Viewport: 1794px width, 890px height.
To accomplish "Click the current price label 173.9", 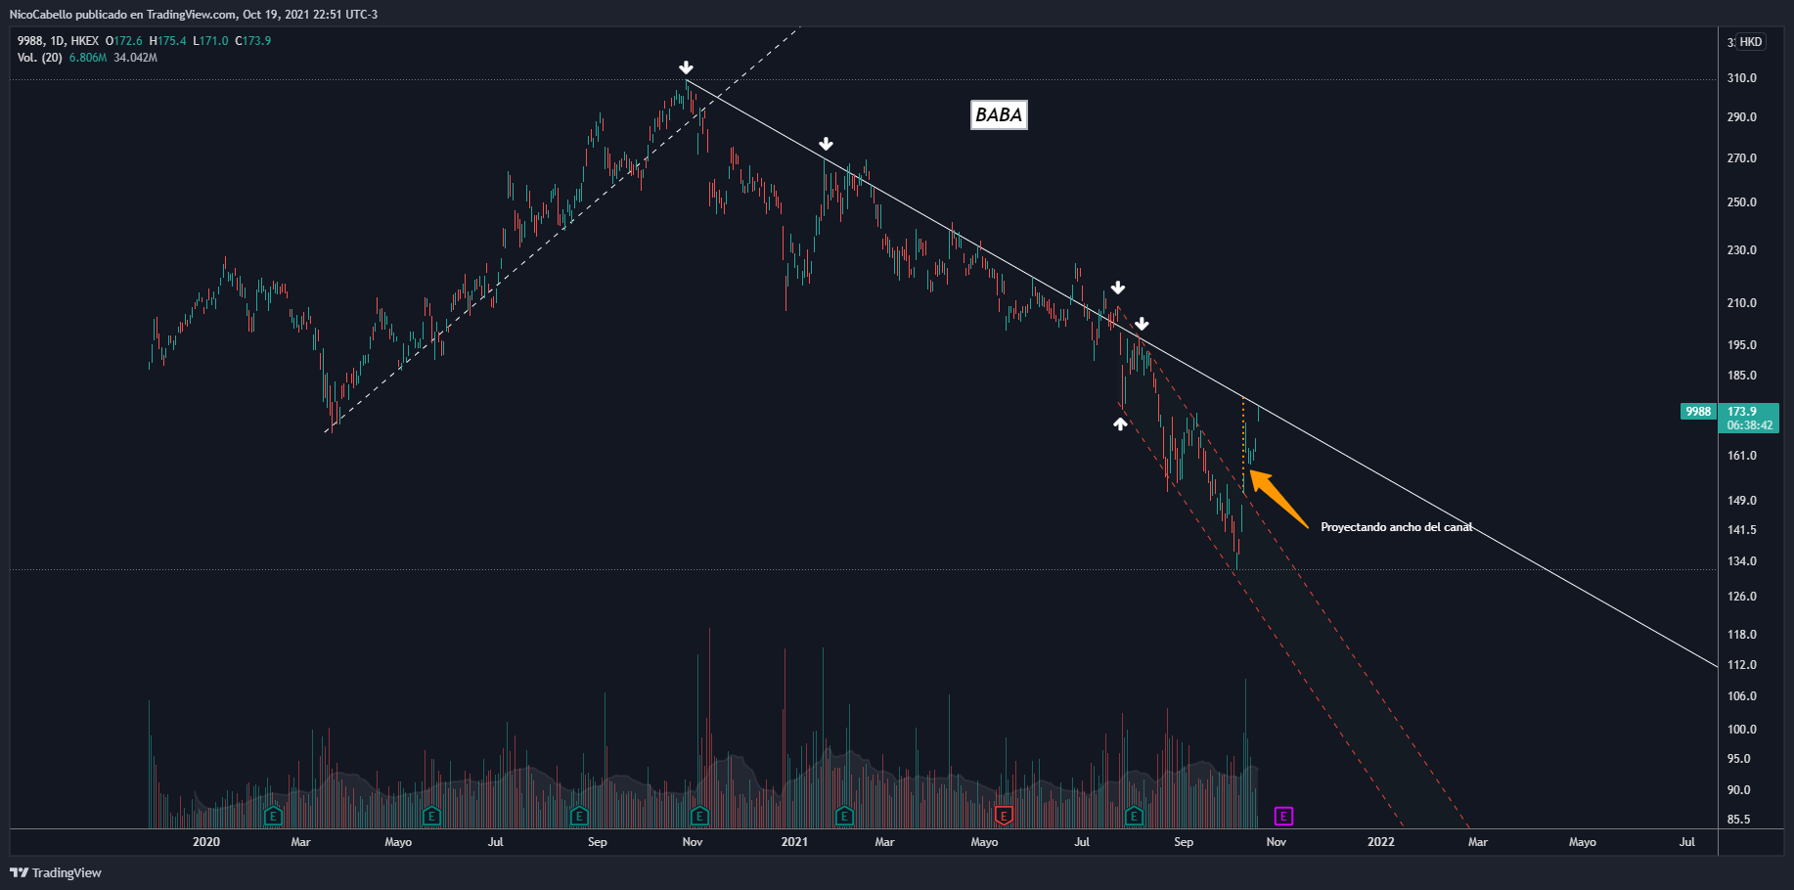I will [x=1741, y=412].
